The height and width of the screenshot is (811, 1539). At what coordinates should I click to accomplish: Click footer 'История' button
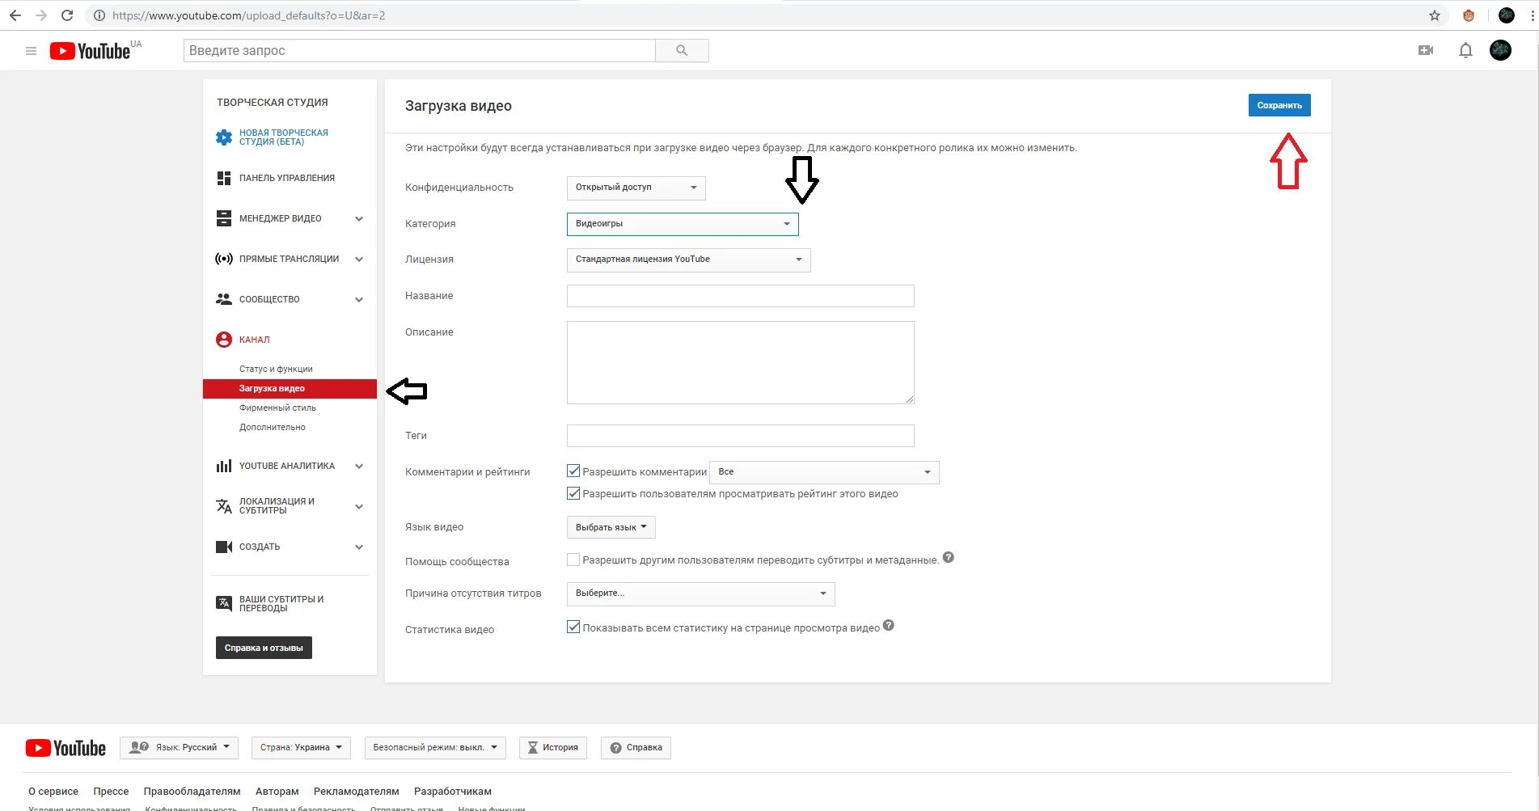tap(553, 748)
